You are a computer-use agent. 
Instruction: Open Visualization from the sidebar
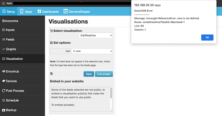click(x=23, y=59)
